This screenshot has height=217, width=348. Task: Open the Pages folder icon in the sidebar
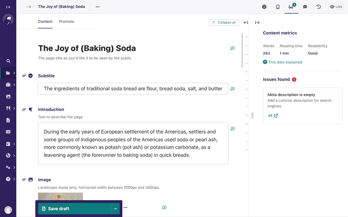8,73
